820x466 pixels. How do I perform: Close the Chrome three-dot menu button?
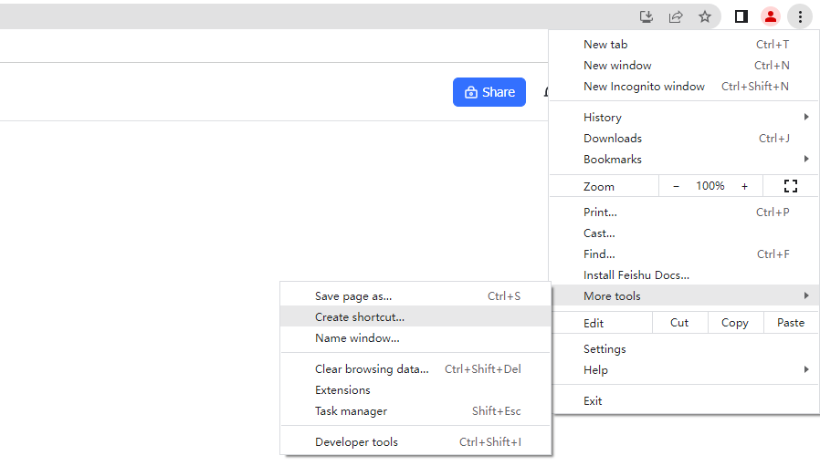click(x=800, y=16)
